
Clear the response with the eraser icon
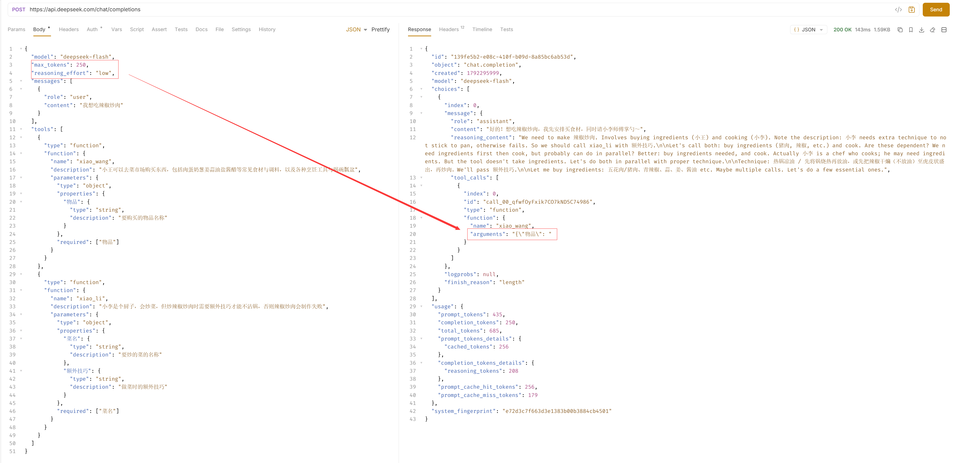(x=933, y=30)
